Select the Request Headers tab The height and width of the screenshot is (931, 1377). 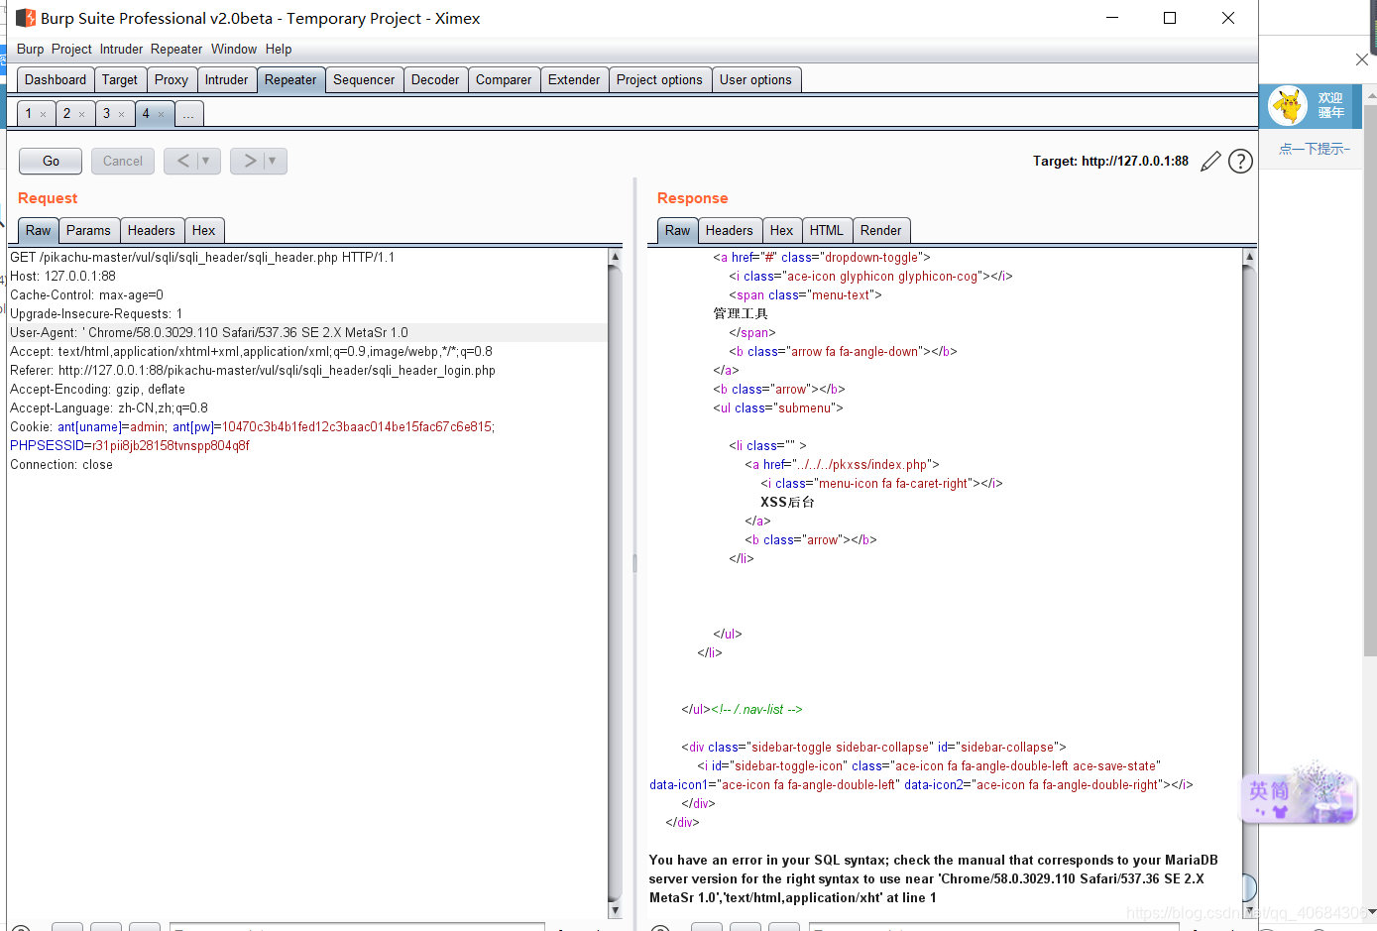click(x=151, y=231)
